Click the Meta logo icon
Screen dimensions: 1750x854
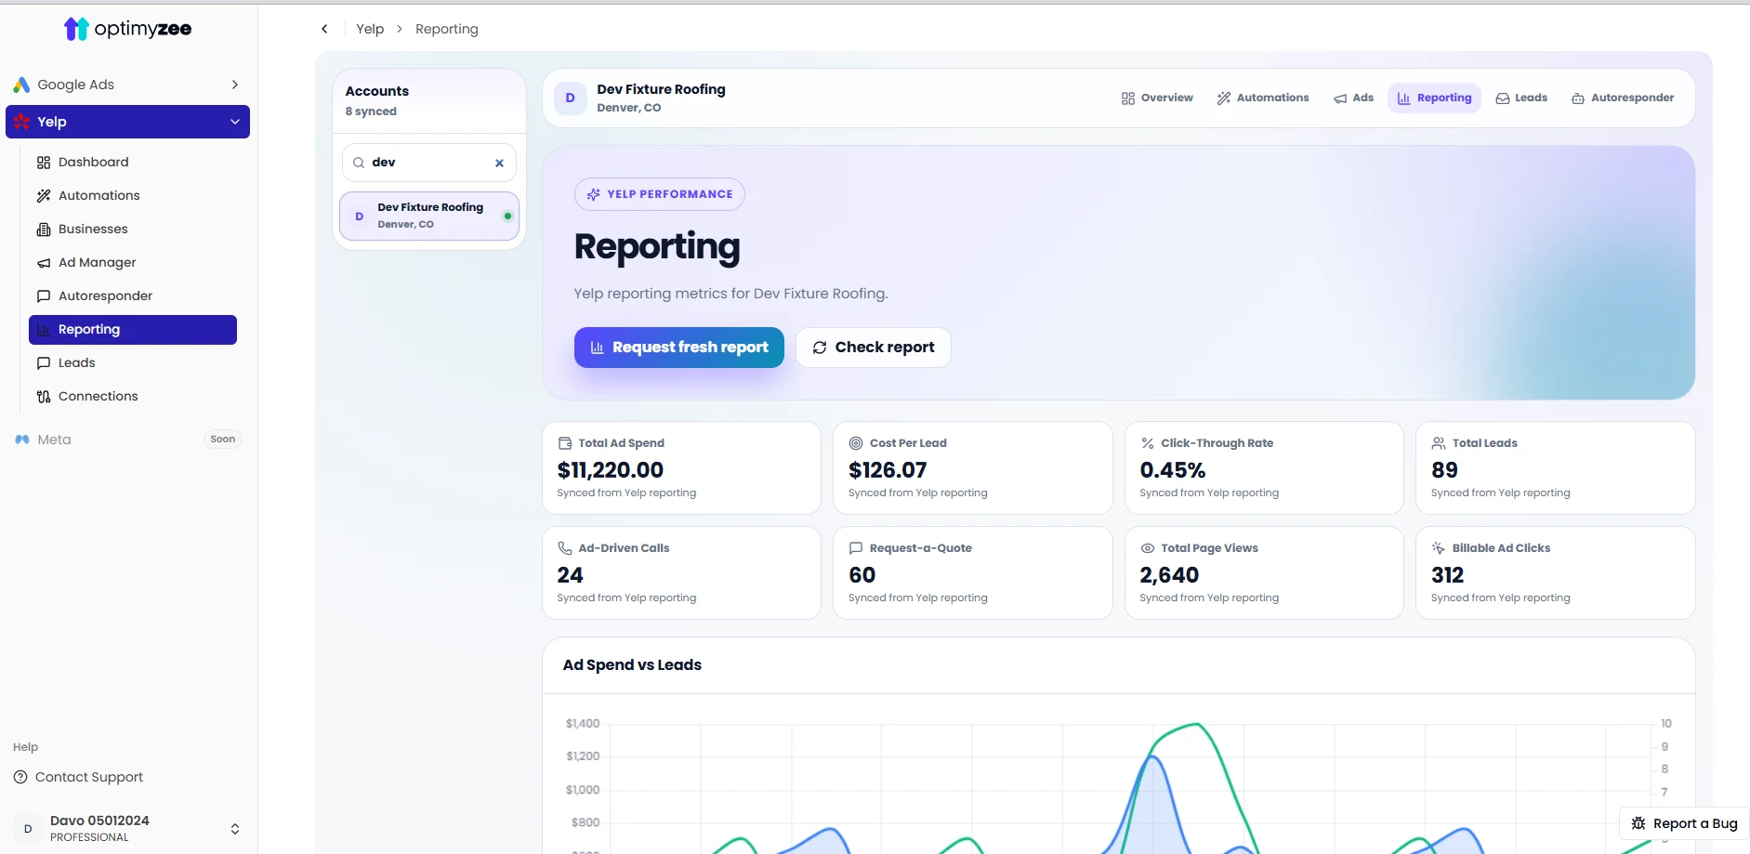click(x=22, y=440)
